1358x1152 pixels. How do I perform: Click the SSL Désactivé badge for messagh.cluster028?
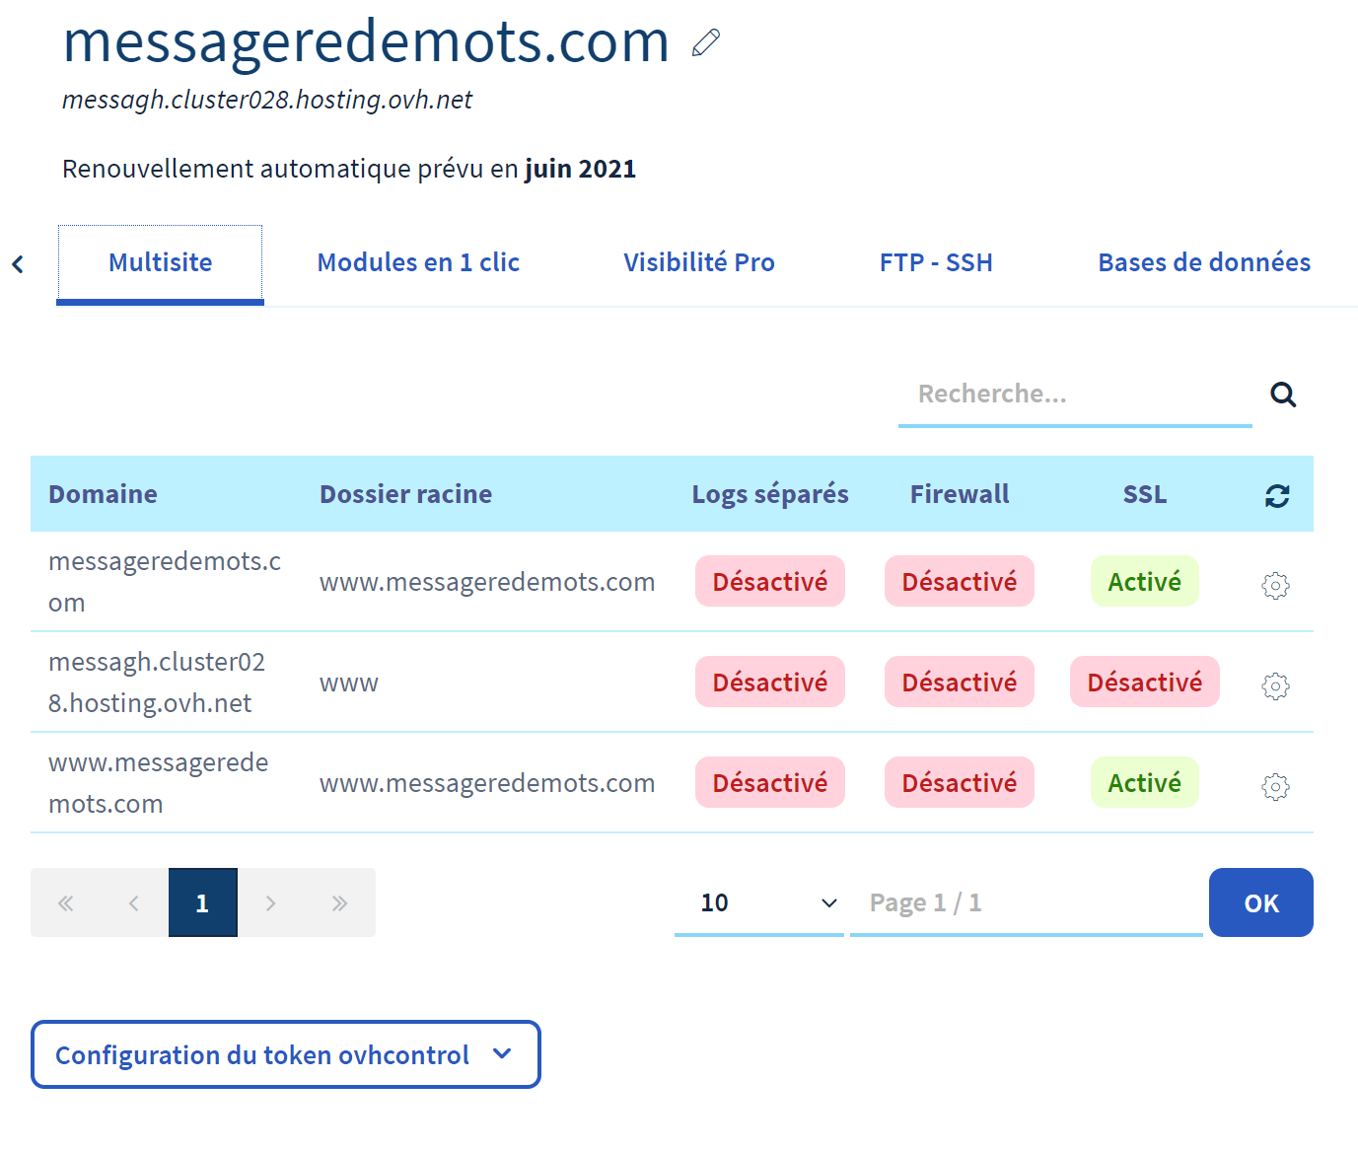click(1144, 683)
